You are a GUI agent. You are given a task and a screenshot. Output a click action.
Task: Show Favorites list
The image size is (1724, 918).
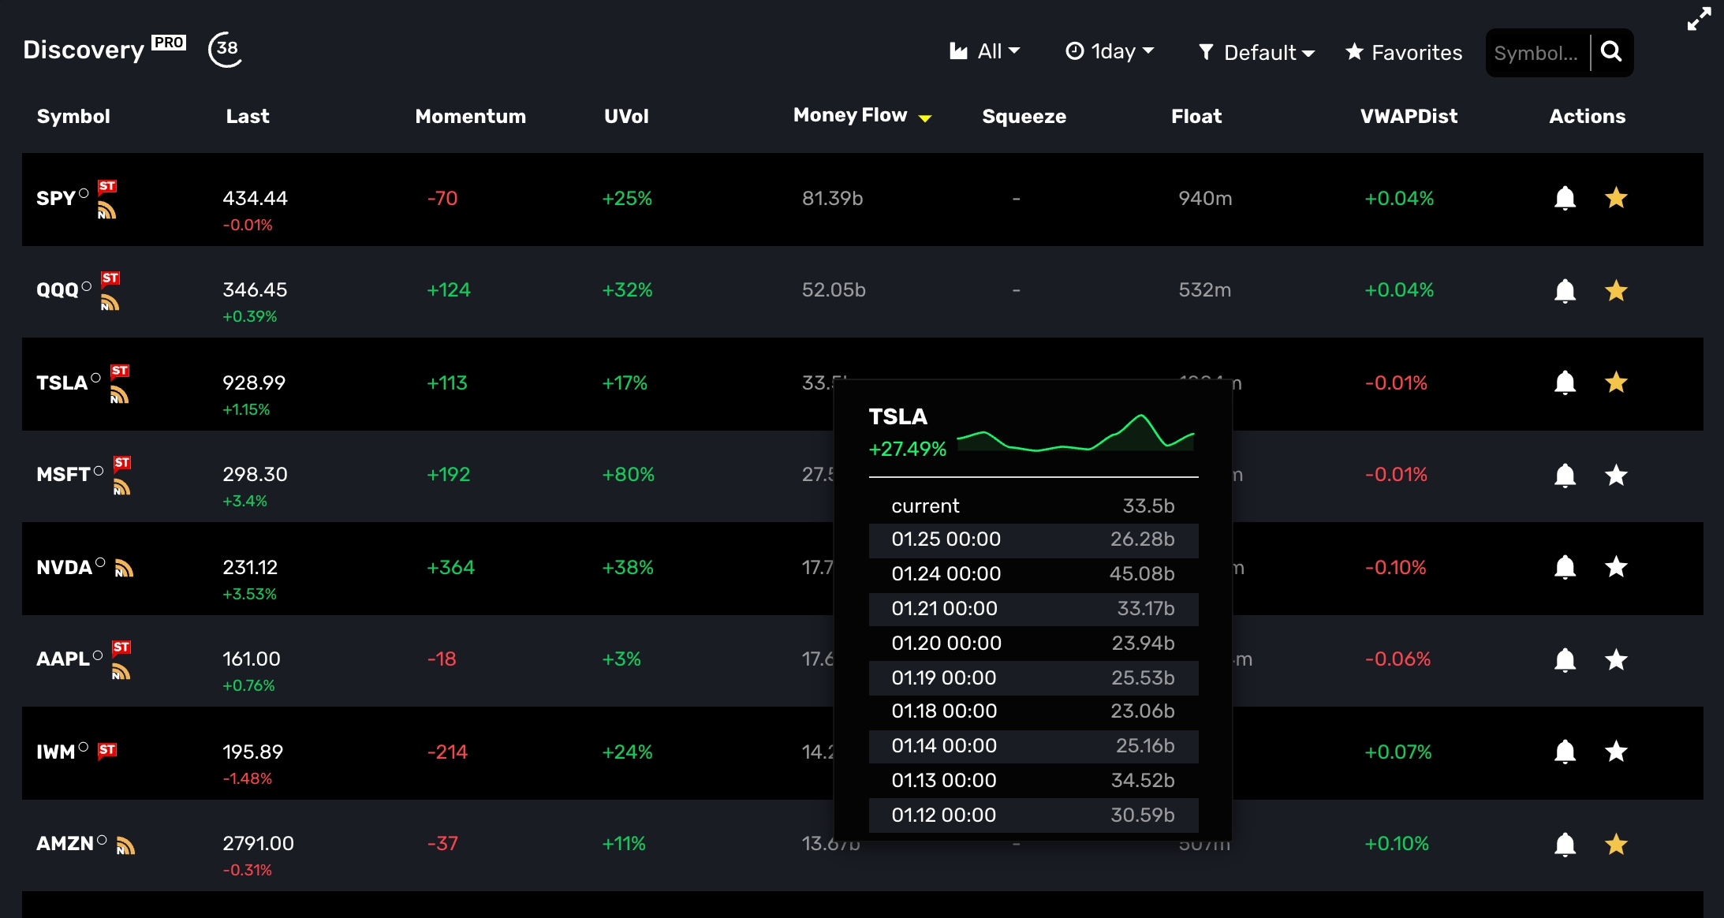(1404, 53)
